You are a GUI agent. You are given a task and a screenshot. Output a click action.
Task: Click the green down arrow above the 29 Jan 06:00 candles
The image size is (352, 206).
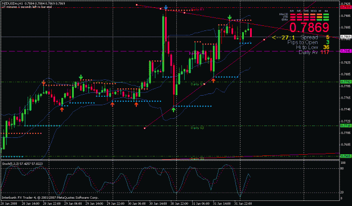(81, 77)
